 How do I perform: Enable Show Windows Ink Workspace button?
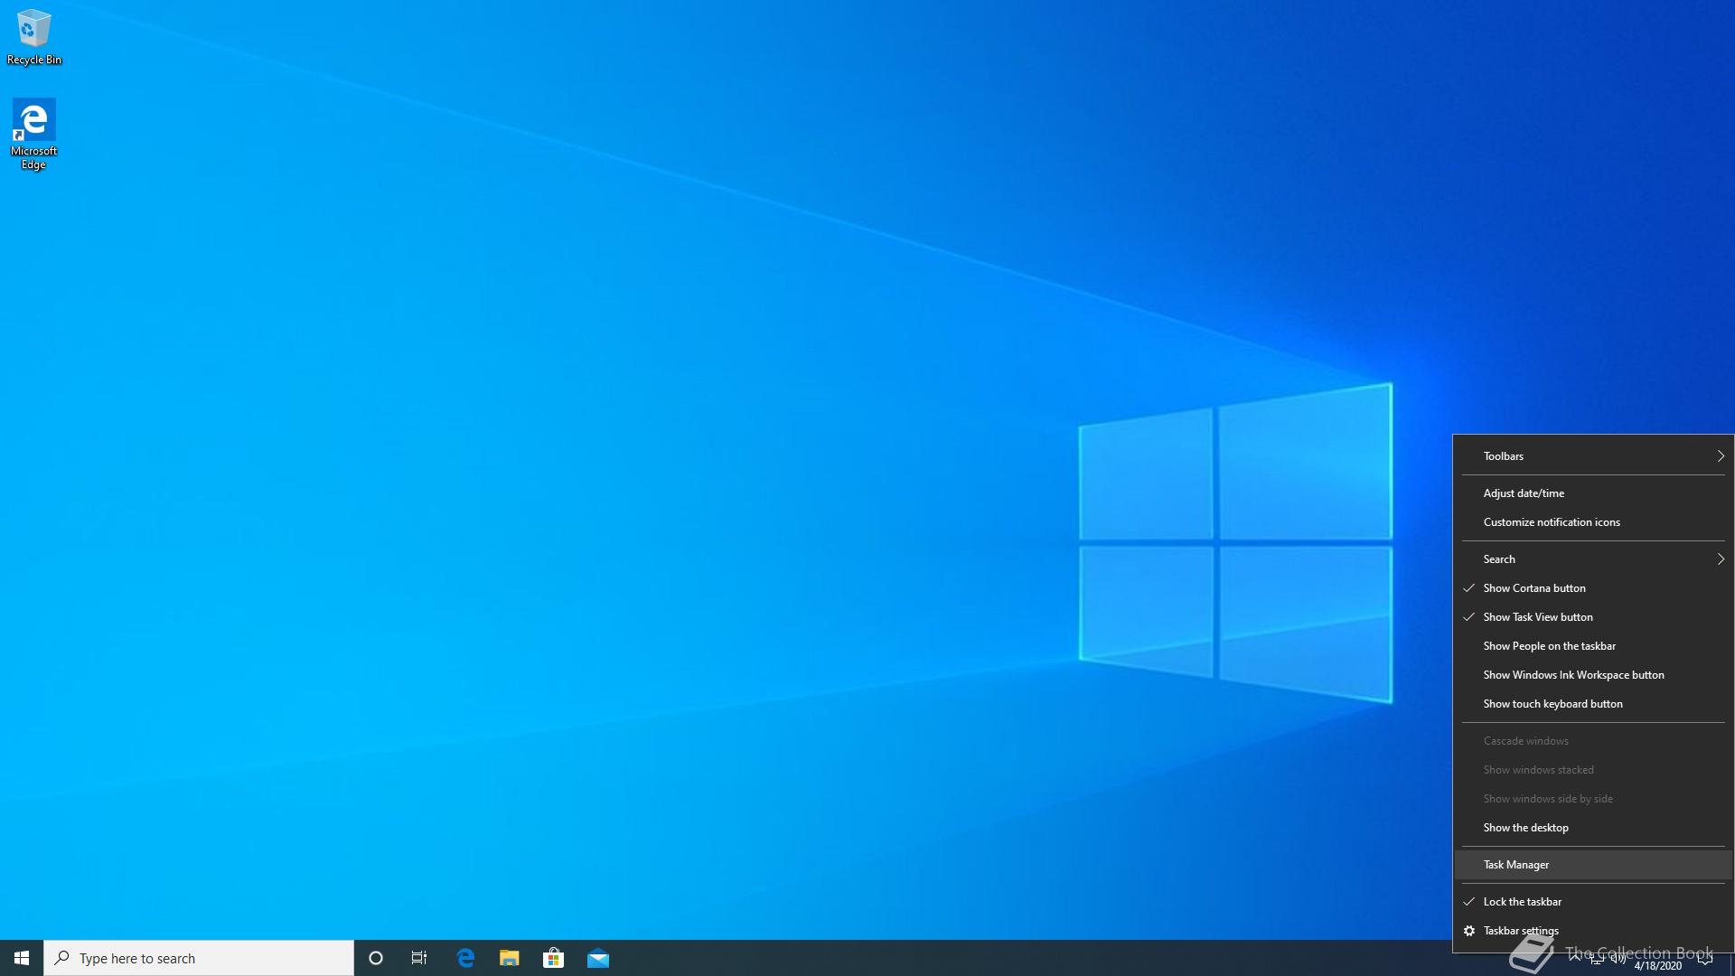1593,675
